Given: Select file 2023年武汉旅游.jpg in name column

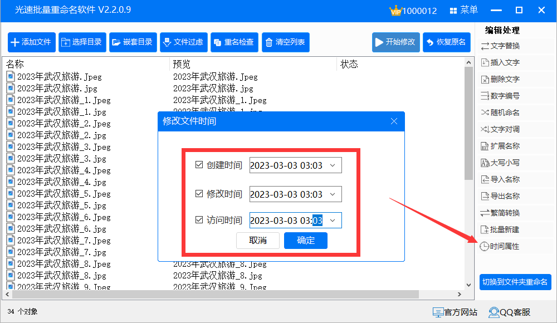Looking at the screenshot, I should coord(57,89).
